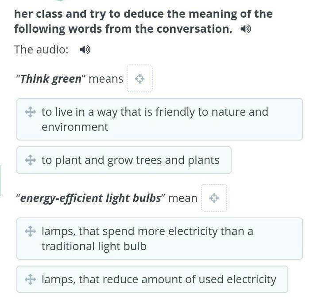Play the speaker icon after "The audio:"

point(85,49)
